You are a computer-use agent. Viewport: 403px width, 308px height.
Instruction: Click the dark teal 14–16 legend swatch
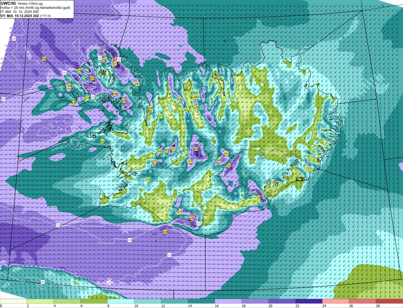coord(201,301)
